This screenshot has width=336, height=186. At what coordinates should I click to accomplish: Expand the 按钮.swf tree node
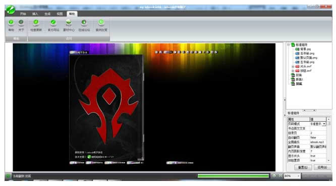[293, 71]
